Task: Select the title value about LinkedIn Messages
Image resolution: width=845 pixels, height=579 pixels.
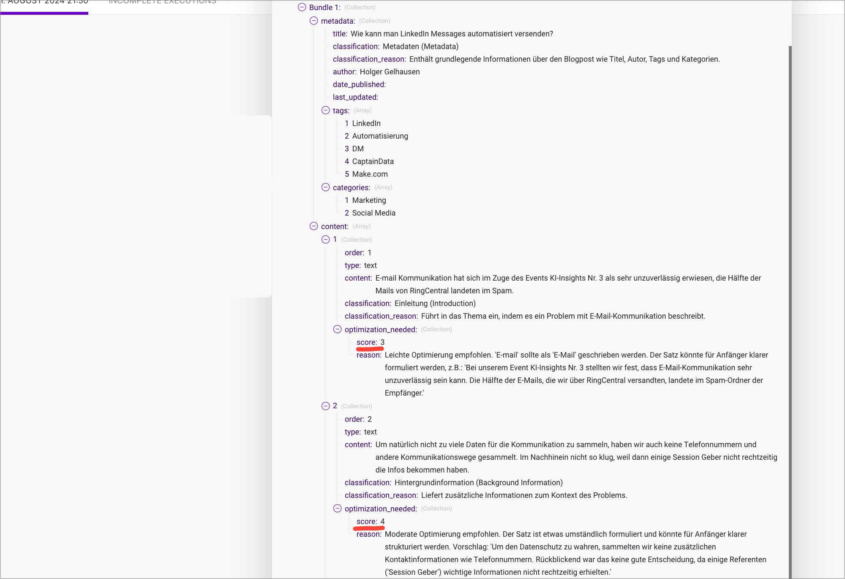Action: click(451, 34)
